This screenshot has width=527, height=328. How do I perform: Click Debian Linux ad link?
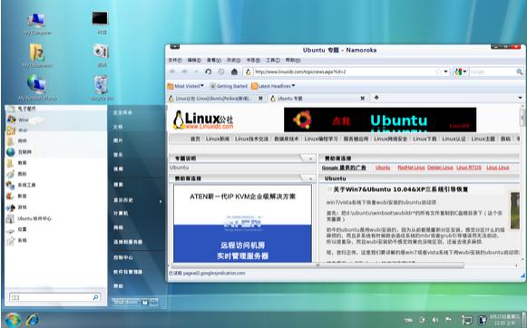click(x=440, y=168)
